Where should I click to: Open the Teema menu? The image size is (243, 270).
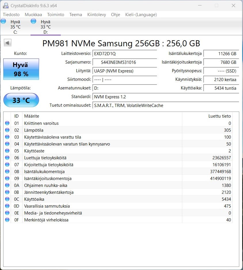[x=75, y=15]
